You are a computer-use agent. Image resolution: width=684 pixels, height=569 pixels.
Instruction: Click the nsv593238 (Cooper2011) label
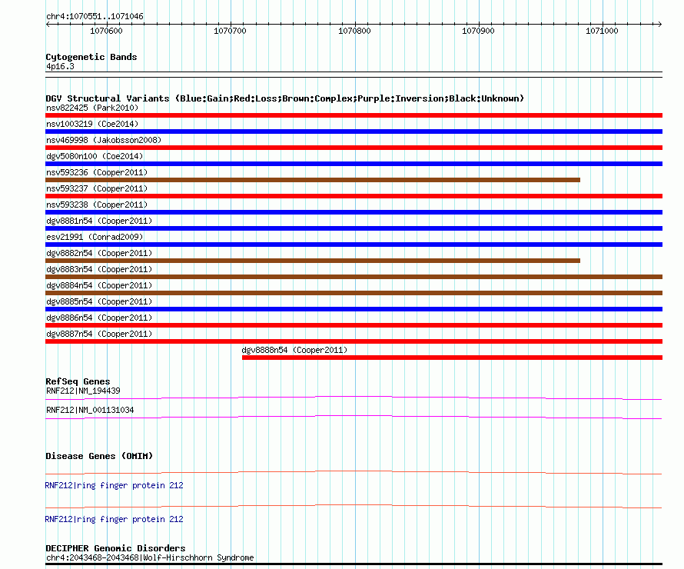pos(97,205)
